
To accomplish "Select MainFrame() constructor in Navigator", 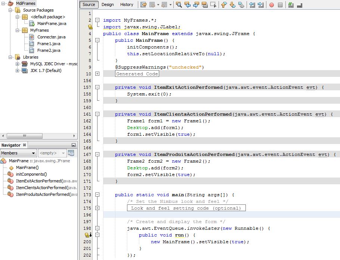I will coord(27,167).
